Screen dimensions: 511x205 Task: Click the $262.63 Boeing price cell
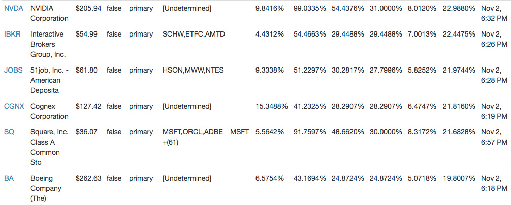[x=88, y=178]
